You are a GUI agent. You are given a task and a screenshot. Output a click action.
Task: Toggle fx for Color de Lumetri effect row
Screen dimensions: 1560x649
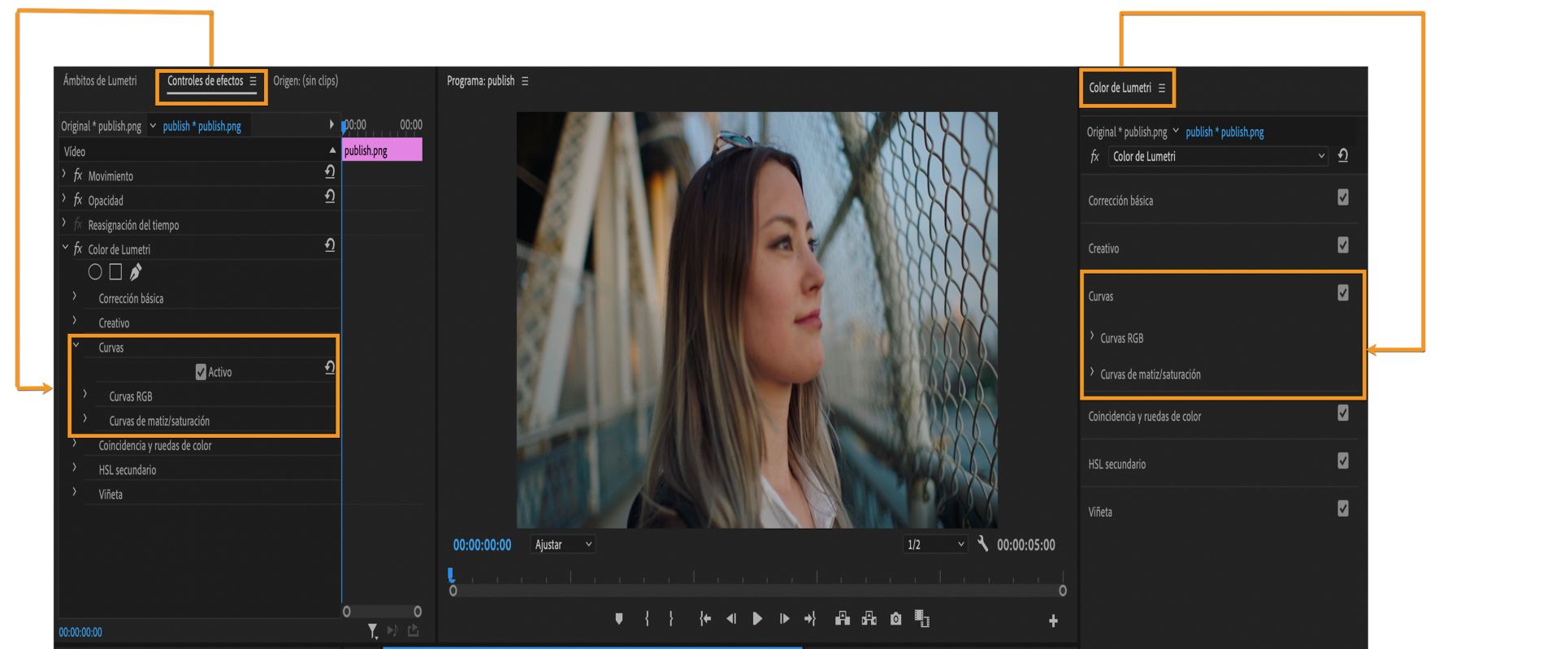click(78, 249)
